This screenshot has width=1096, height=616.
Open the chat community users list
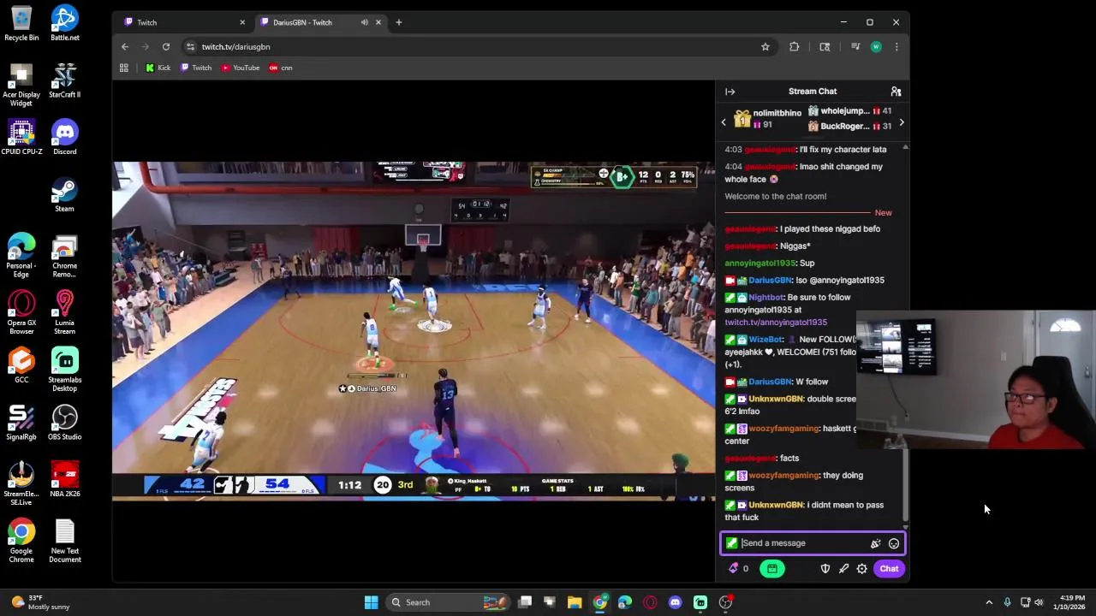click(896, 92)
